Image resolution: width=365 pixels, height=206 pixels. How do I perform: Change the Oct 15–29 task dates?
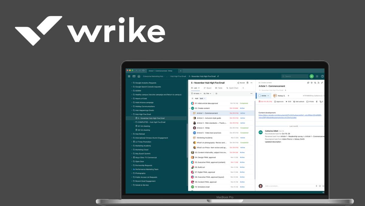coord(265,101)
